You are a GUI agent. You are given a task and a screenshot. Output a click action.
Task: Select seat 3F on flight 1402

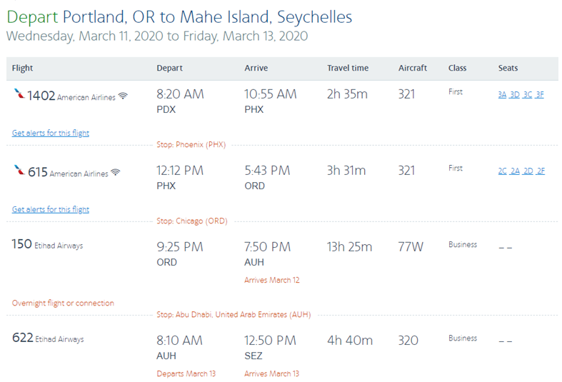540,94
